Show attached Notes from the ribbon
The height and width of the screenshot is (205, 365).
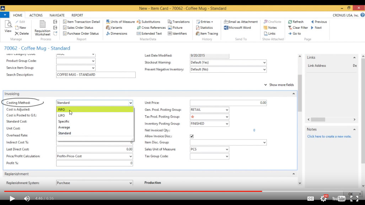(x=270, y=28)
